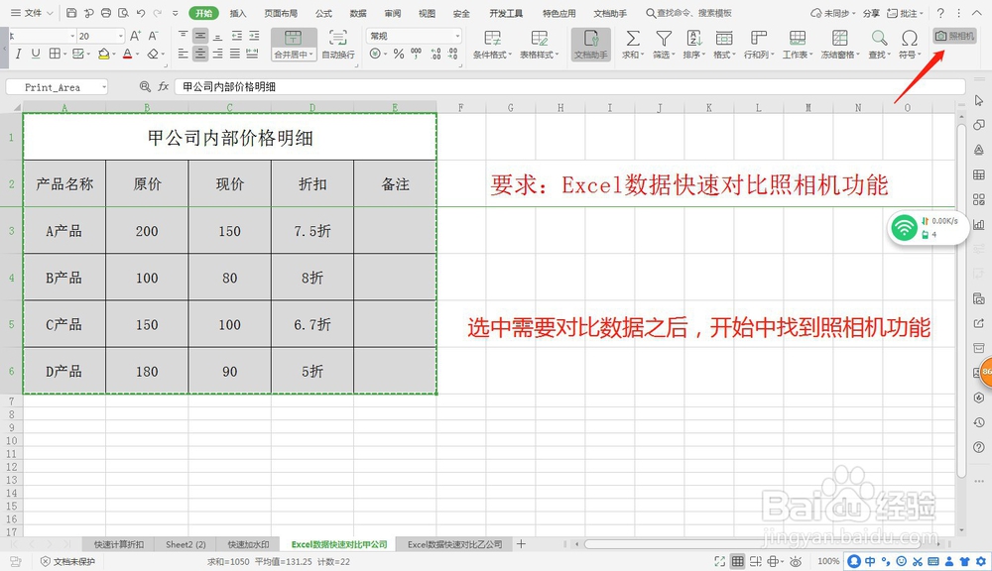992x571 pixels.
Task: Click fx to insert a function
Action: coord(163,85)
